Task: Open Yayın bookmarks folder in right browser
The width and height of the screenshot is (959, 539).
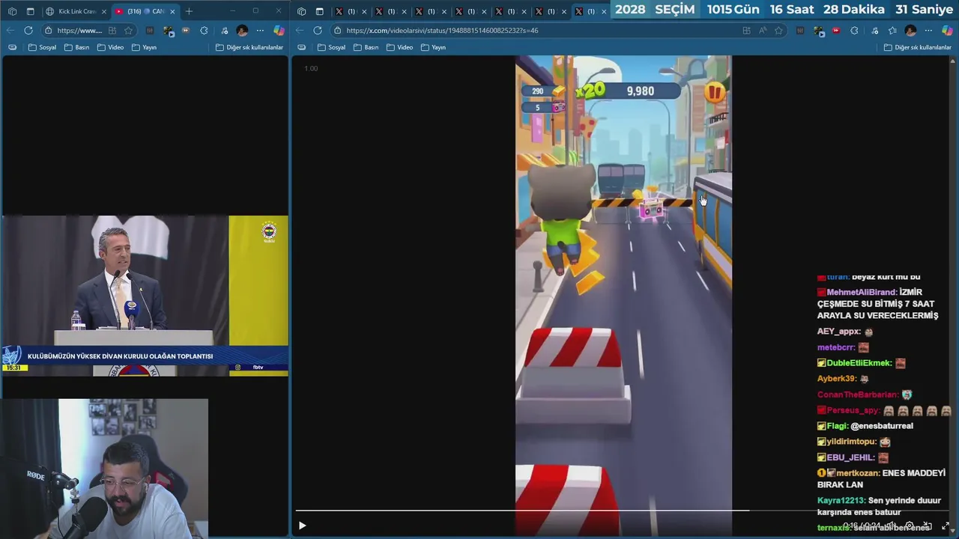Action: pyautogui.click(x=433, y=47)
